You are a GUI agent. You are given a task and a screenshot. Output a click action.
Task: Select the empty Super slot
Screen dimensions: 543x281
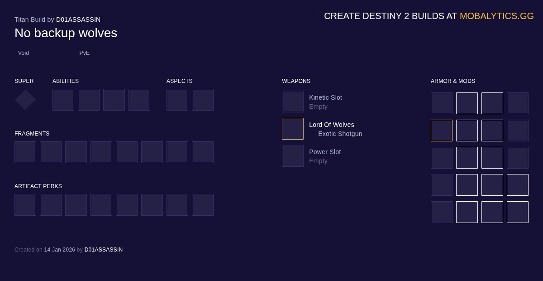[25, 100]
